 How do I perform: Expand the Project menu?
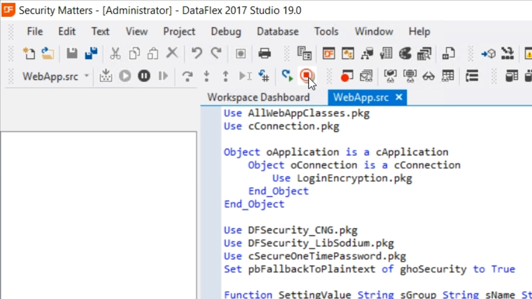point(179,32)
